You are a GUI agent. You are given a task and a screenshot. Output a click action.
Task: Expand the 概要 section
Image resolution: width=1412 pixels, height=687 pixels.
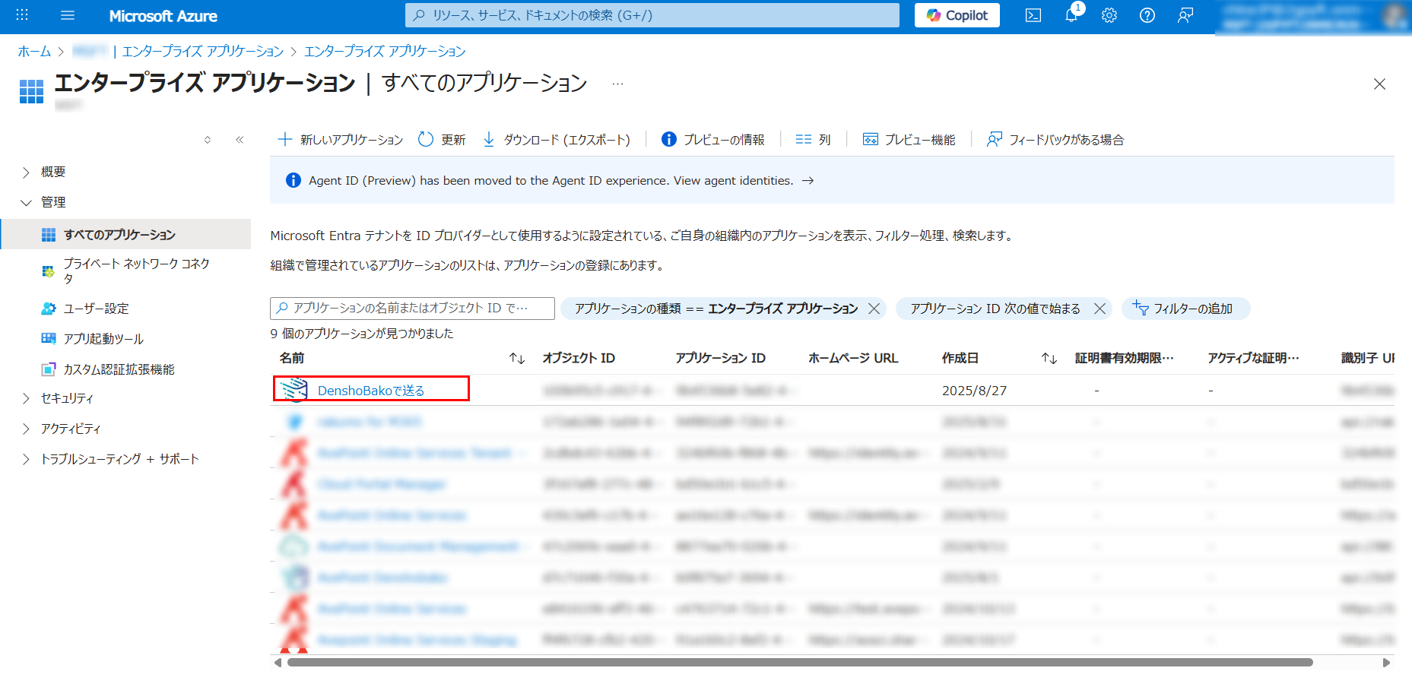tap(52, 172)
